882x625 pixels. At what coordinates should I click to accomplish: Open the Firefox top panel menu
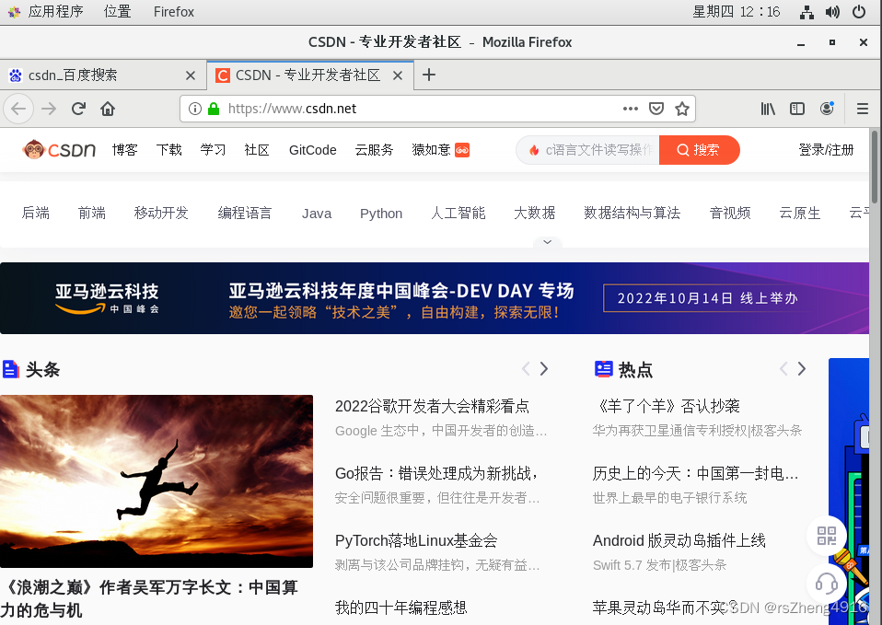174,12
